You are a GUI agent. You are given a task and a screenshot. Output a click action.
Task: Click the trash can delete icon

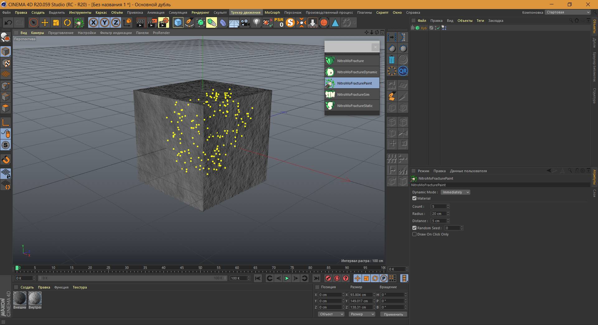[x=392, y=60]
